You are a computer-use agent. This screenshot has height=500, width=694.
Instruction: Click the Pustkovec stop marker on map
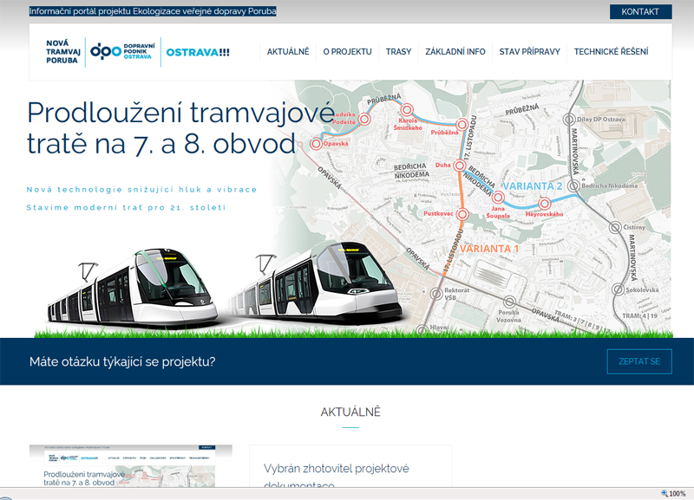coord(462,213)
